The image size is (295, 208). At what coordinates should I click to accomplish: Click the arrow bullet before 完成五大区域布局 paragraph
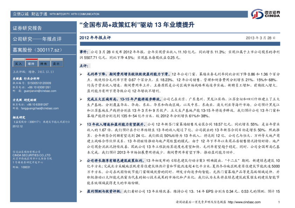(x=81, y=99)
